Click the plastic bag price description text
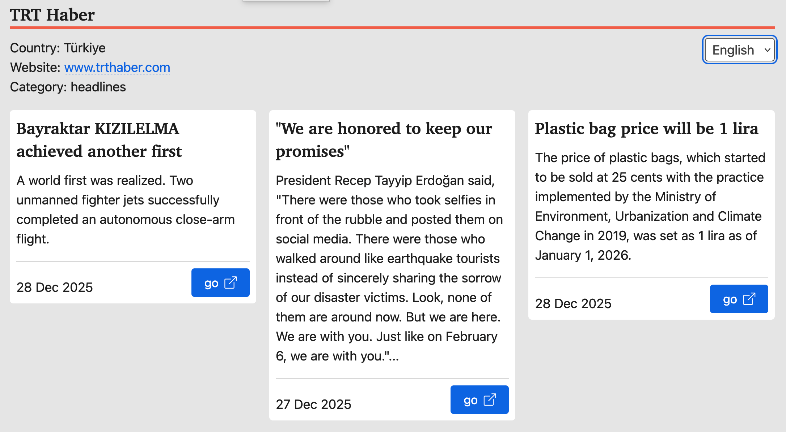This screenshot has height=432, width=786. pos(650,206)
